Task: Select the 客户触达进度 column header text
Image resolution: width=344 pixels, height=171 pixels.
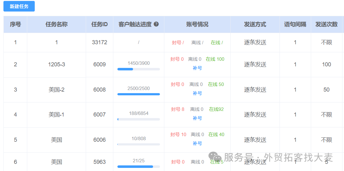Action: click(135, 25)
